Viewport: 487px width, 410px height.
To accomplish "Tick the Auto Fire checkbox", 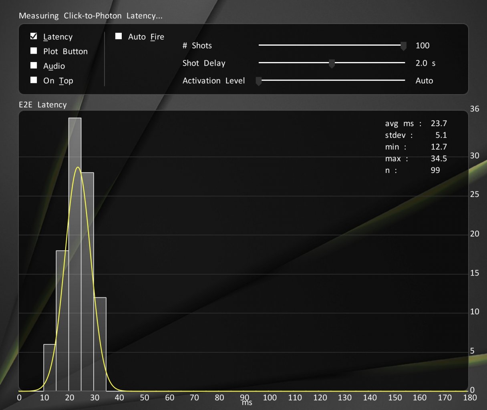I will coord(119,36).
